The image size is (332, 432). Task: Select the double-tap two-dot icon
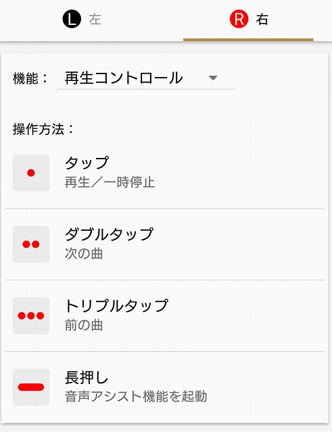tap(31, 244)
